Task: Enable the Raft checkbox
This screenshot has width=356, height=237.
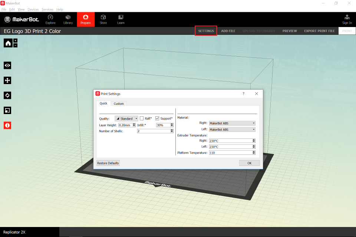Action: point(142,118)
